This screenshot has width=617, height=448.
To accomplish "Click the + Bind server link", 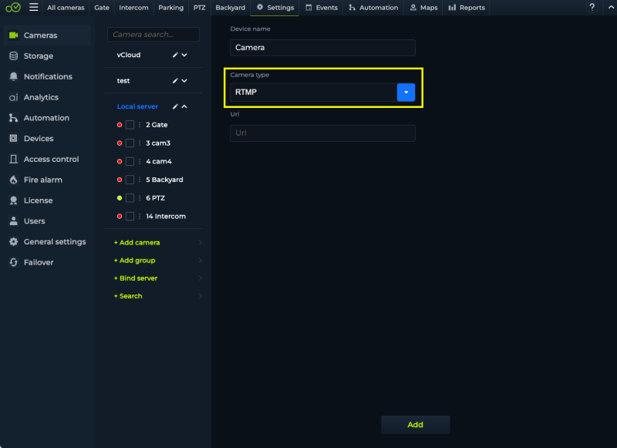I will tap(136, 278).
